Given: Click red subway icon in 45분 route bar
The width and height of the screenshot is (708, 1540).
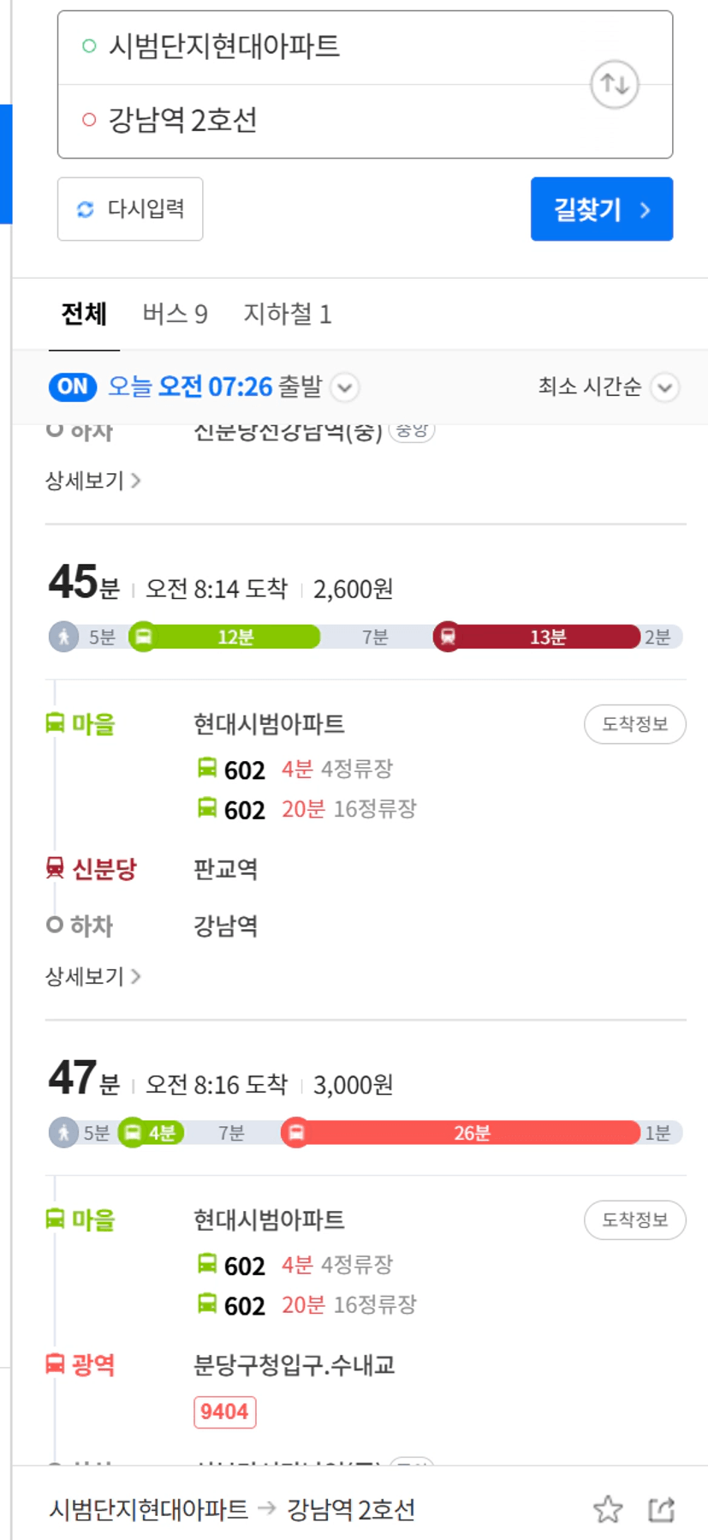Looking at the screenshot, I should 447,637.
